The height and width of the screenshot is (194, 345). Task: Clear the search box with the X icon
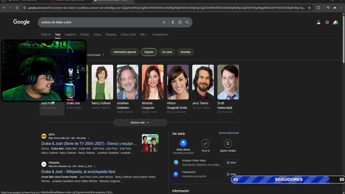coord(164,22)
